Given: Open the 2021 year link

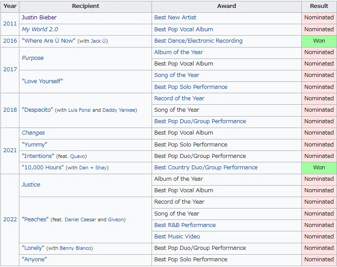Looking at the screenshot, I should pos(10,150).
